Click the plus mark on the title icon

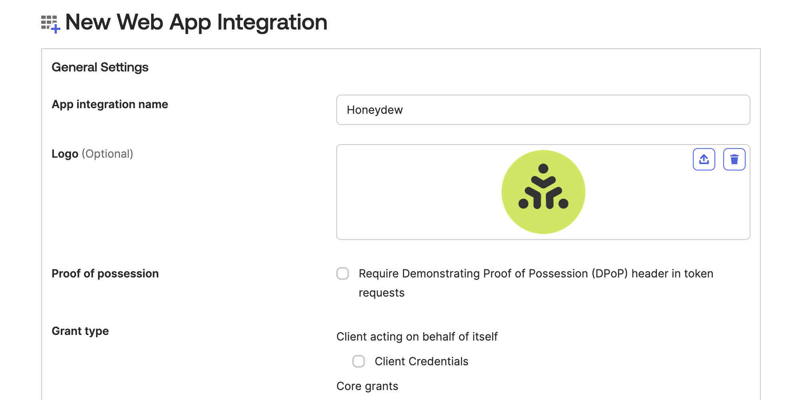56,29
